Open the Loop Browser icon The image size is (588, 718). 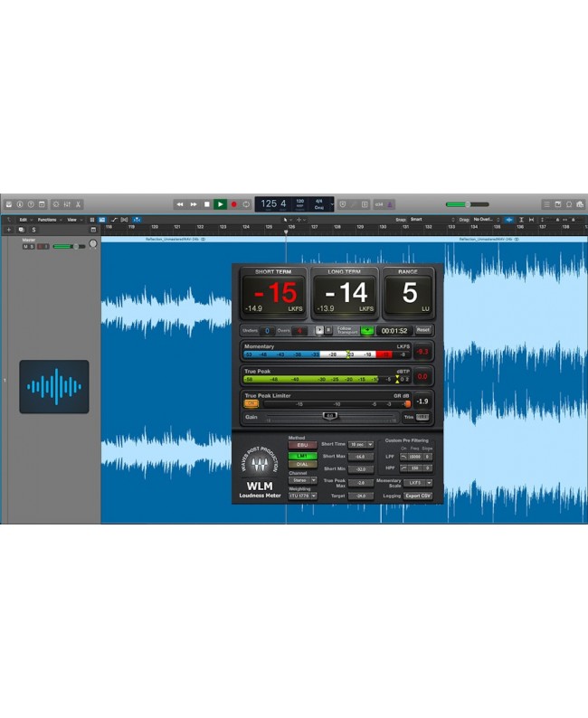(x=569, y=204)
